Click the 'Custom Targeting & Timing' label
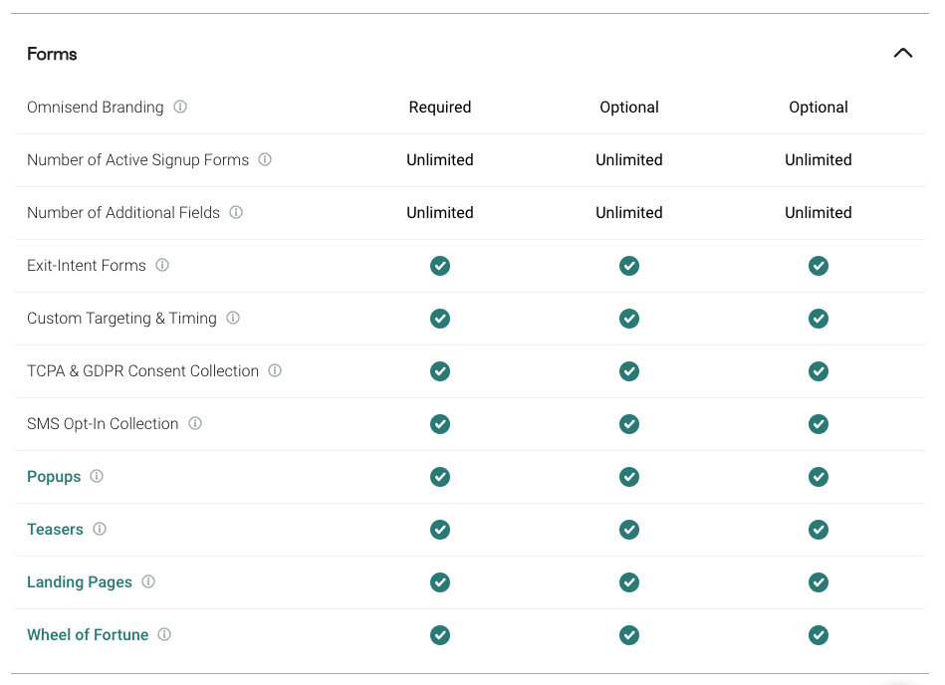945x685 pixels. (x=121, y=318)
